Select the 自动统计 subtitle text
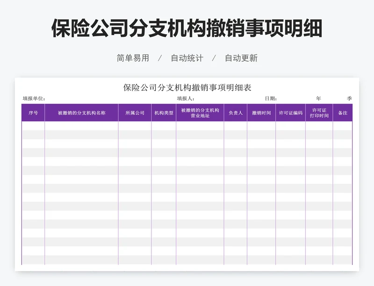374x286 pixels. [x=187, y=58]
